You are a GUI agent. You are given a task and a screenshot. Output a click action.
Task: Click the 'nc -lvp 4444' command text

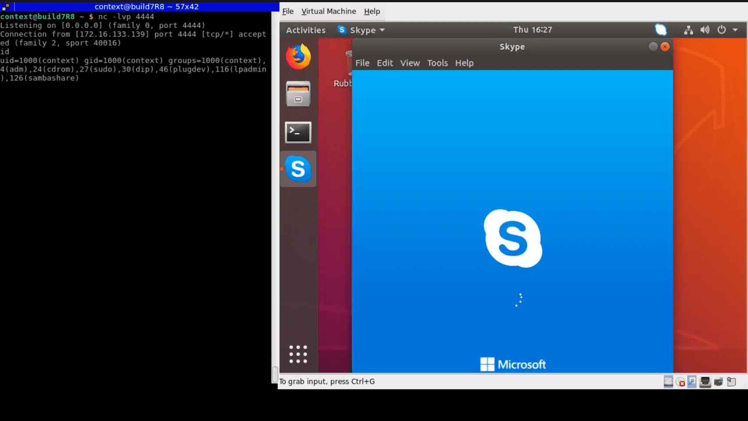[x=126, y=17]
